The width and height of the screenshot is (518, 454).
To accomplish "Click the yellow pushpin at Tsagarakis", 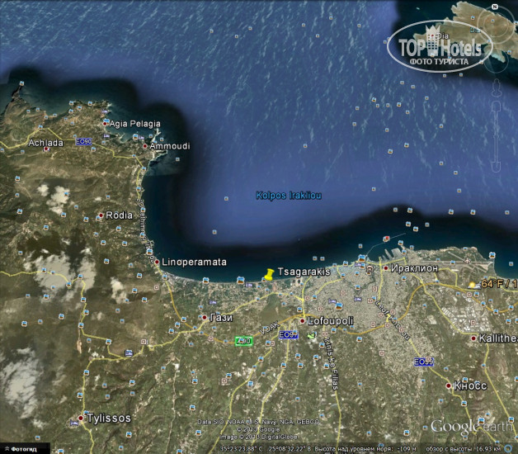I will 269,275.
